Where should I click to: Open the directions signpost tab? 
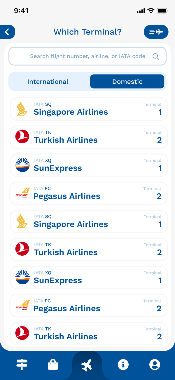click(x=22, y=364)
